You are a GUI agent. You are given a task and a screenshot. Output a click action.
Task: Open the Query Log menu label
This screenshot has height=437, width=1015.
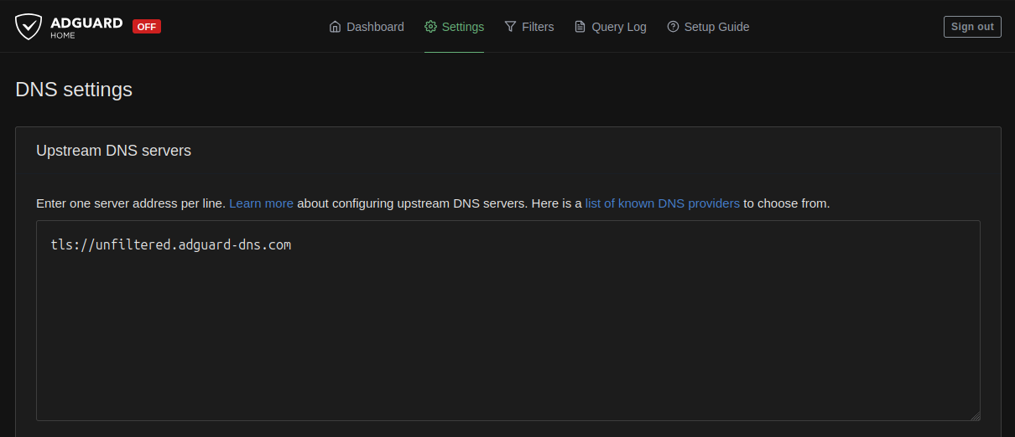(x=619, y=27)
